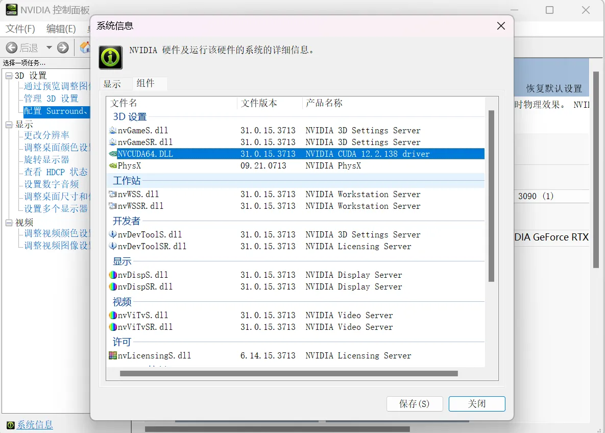Viewport: 605px width, 433px height.
Task: Click the 保存(S) button
Action: coord(415,404)
